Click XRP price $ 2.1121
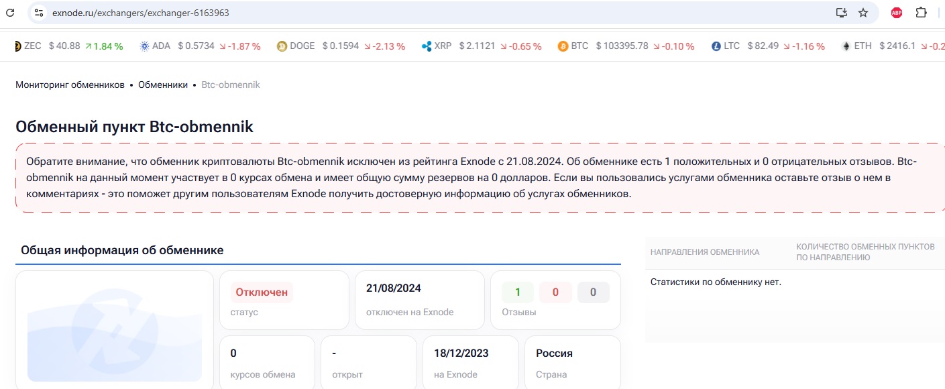Image resolution: width=945 pixels, height=389 pixels. tap(478, 46)
